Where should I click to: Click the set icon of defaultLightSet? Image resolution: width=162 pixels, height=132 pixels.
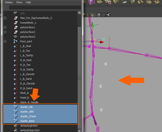(x=16, y=126)
